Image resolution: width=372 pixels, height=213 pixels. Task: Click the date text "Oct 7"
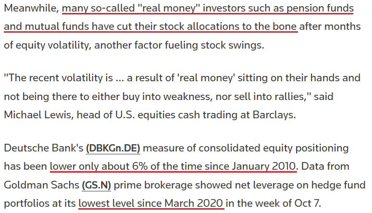pos(307,203)
